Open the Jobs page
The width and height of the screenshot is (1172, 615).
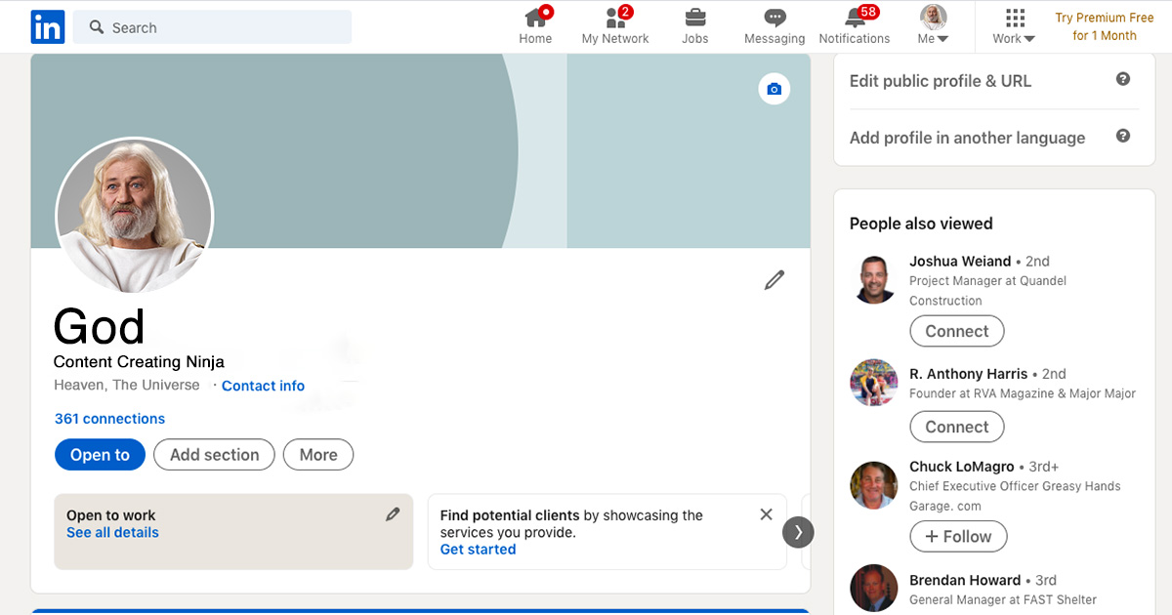click(695, 26)
